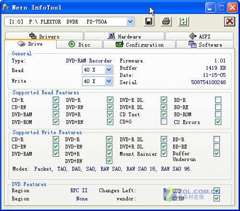The image size is (240, 211).
Task: Toggle CD Text read checkbox
Action: point(164,114)
